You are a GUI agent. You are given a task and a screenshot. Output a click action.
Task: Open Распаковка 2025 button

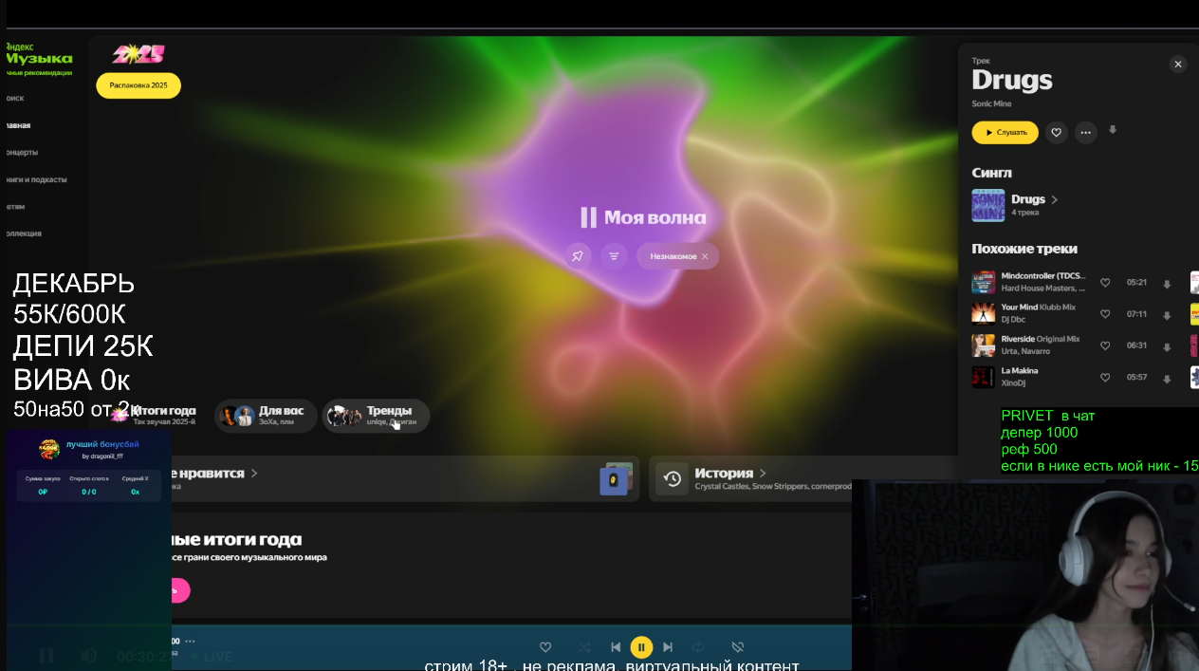138,85
